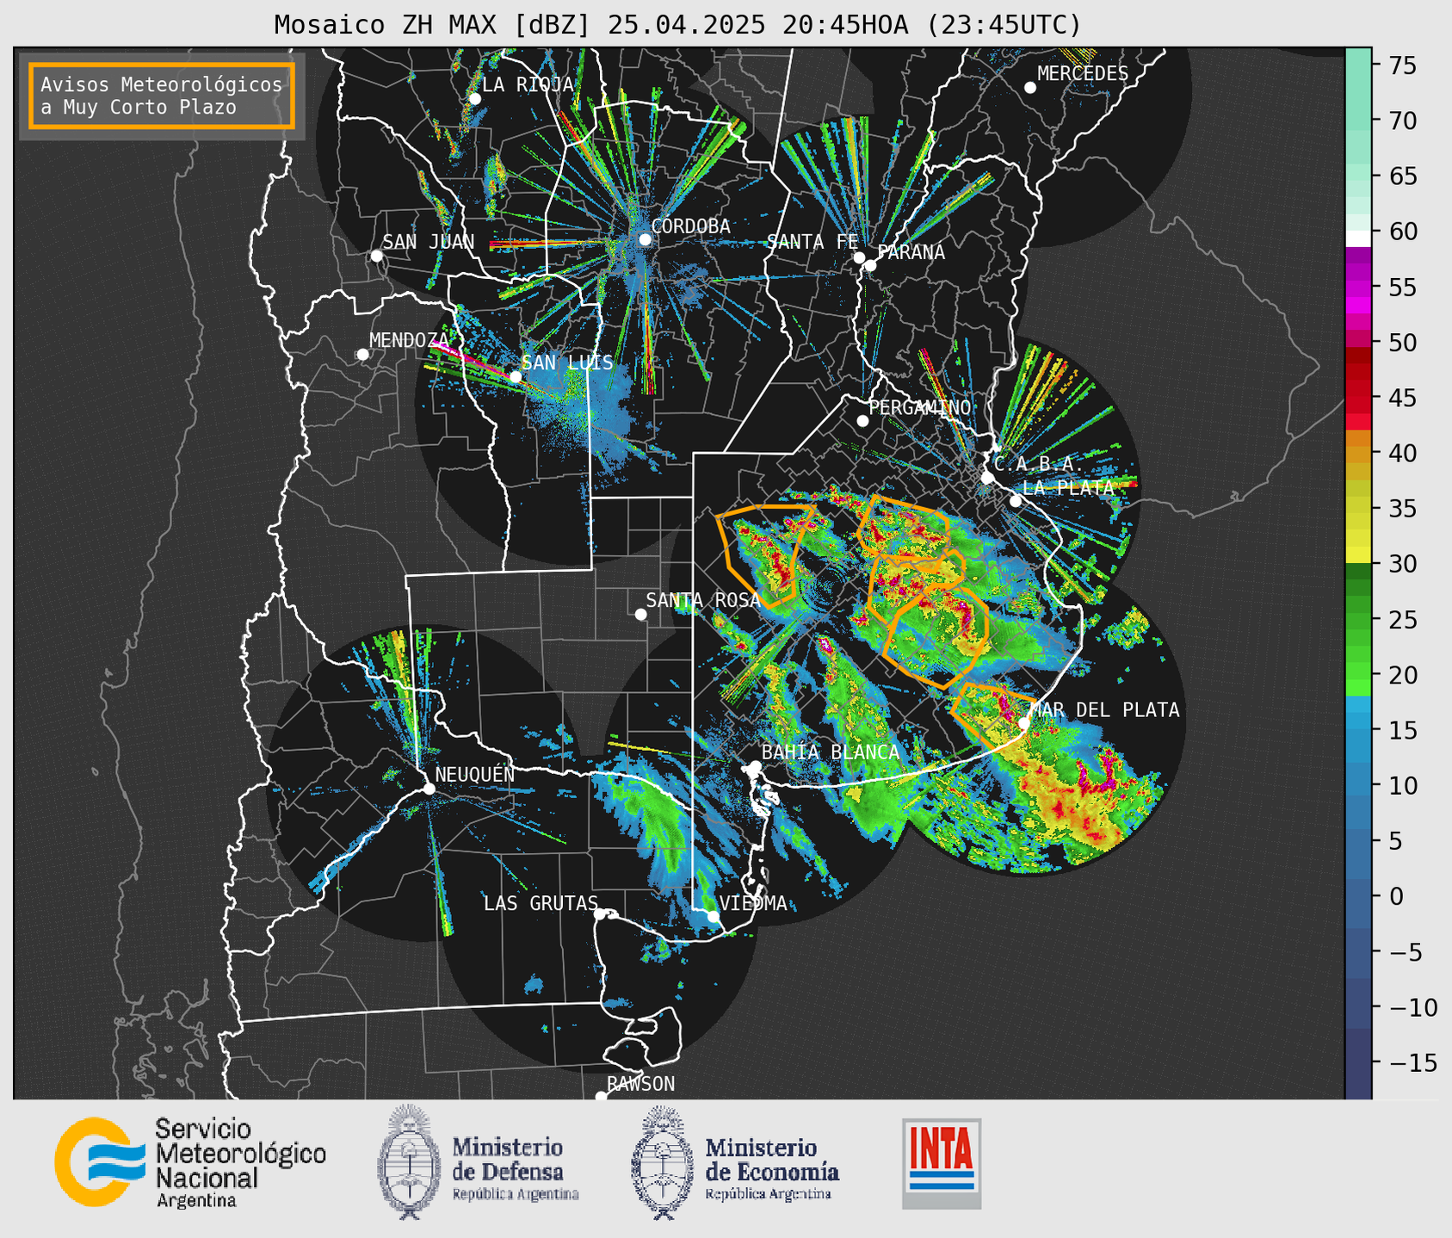The height and width of the screenshot is (1238, 1452).
Task: Click the 40 orange band on the color scale
Action: 1358,453
